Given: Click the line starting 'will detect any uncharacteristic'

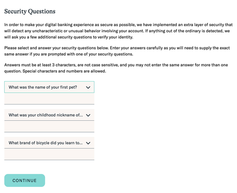Looking at the screenshot, I should pyautogui.click(x=117, y=31).
